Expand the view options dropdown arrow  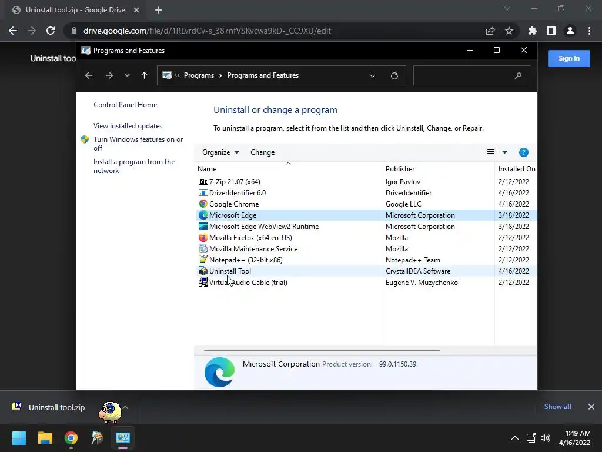tap(504, 152)
